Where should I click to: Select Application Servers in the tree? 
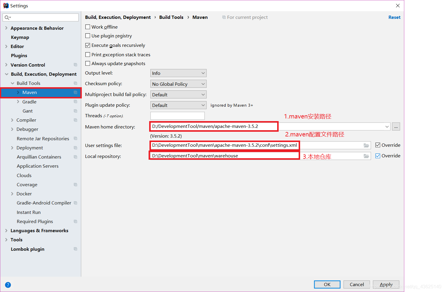pos(38,166)
